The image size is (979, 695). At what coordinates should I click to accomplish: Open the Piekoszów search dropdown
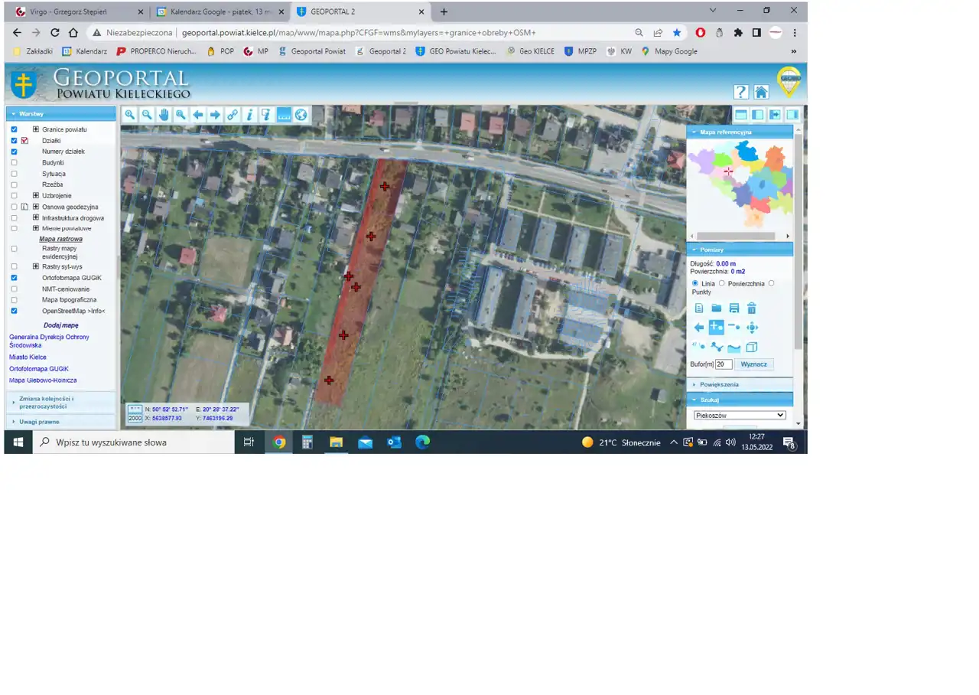click(x=740, y=415)
